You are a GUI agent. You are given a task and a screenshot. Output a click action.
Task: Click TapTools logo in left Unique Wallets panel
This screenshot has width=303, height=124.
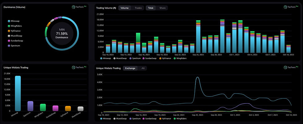click(x=79, y=67)
